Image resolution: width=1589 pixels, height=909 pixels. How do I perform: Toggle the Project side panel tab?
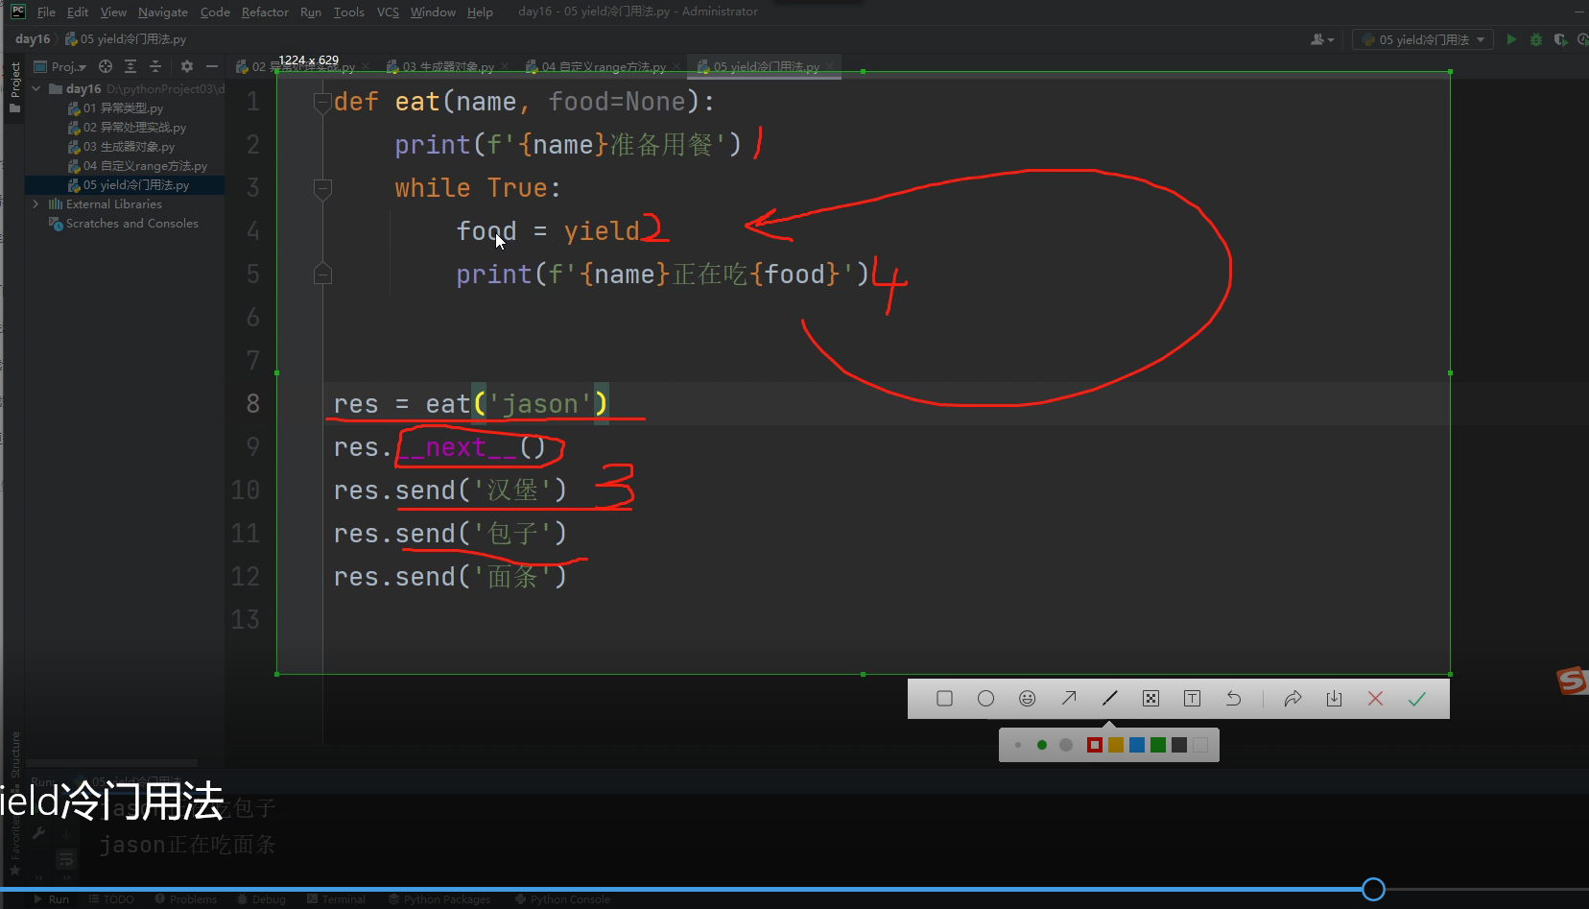(x=14, y=86)
